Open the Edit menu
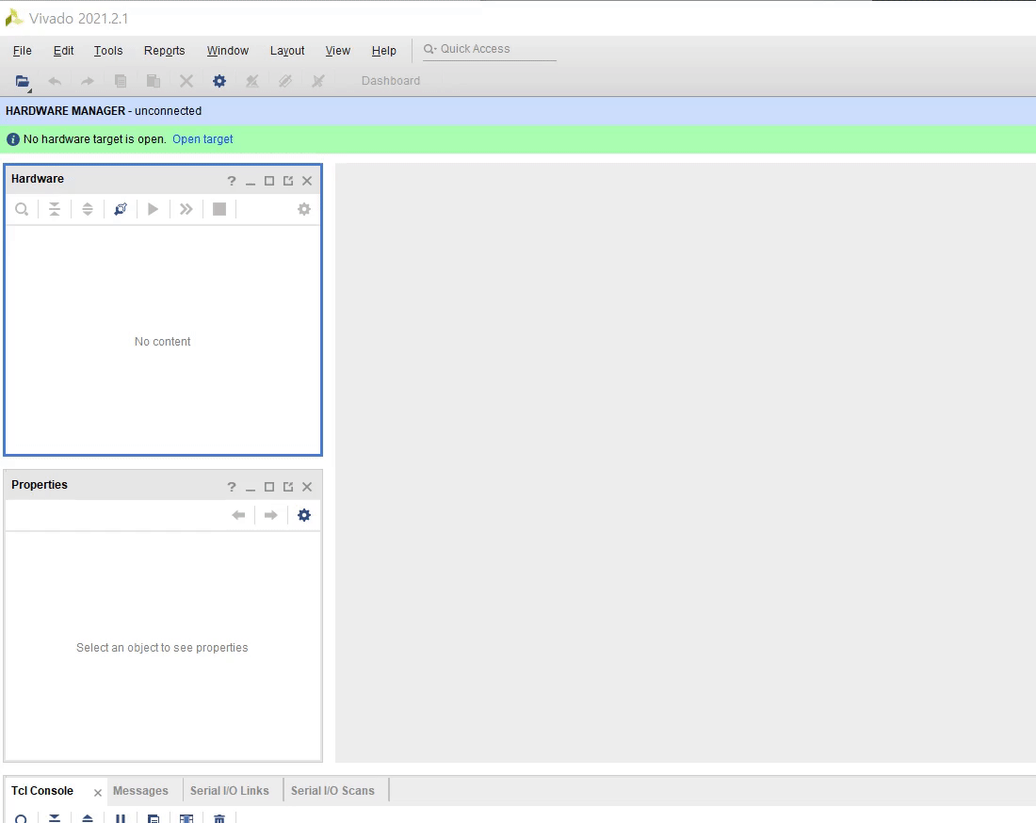This screenshot has height=823, width=1036. point(63,51)
